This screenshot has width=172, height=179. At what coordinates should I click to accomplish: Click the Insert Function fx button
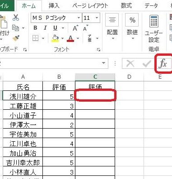pyautogui.click(x=163, y=63)
